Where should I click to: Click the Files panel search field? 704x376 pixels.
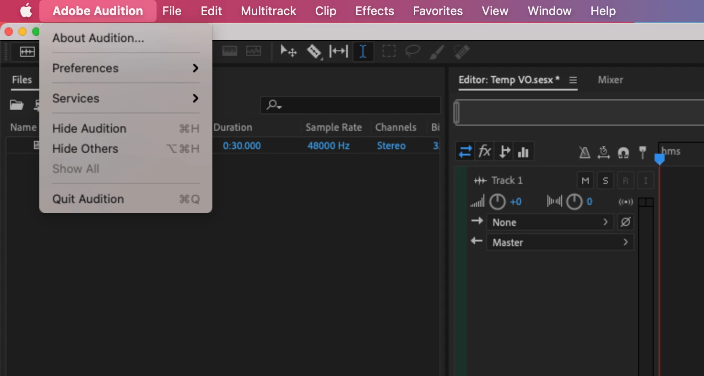(x=351, y=105)
